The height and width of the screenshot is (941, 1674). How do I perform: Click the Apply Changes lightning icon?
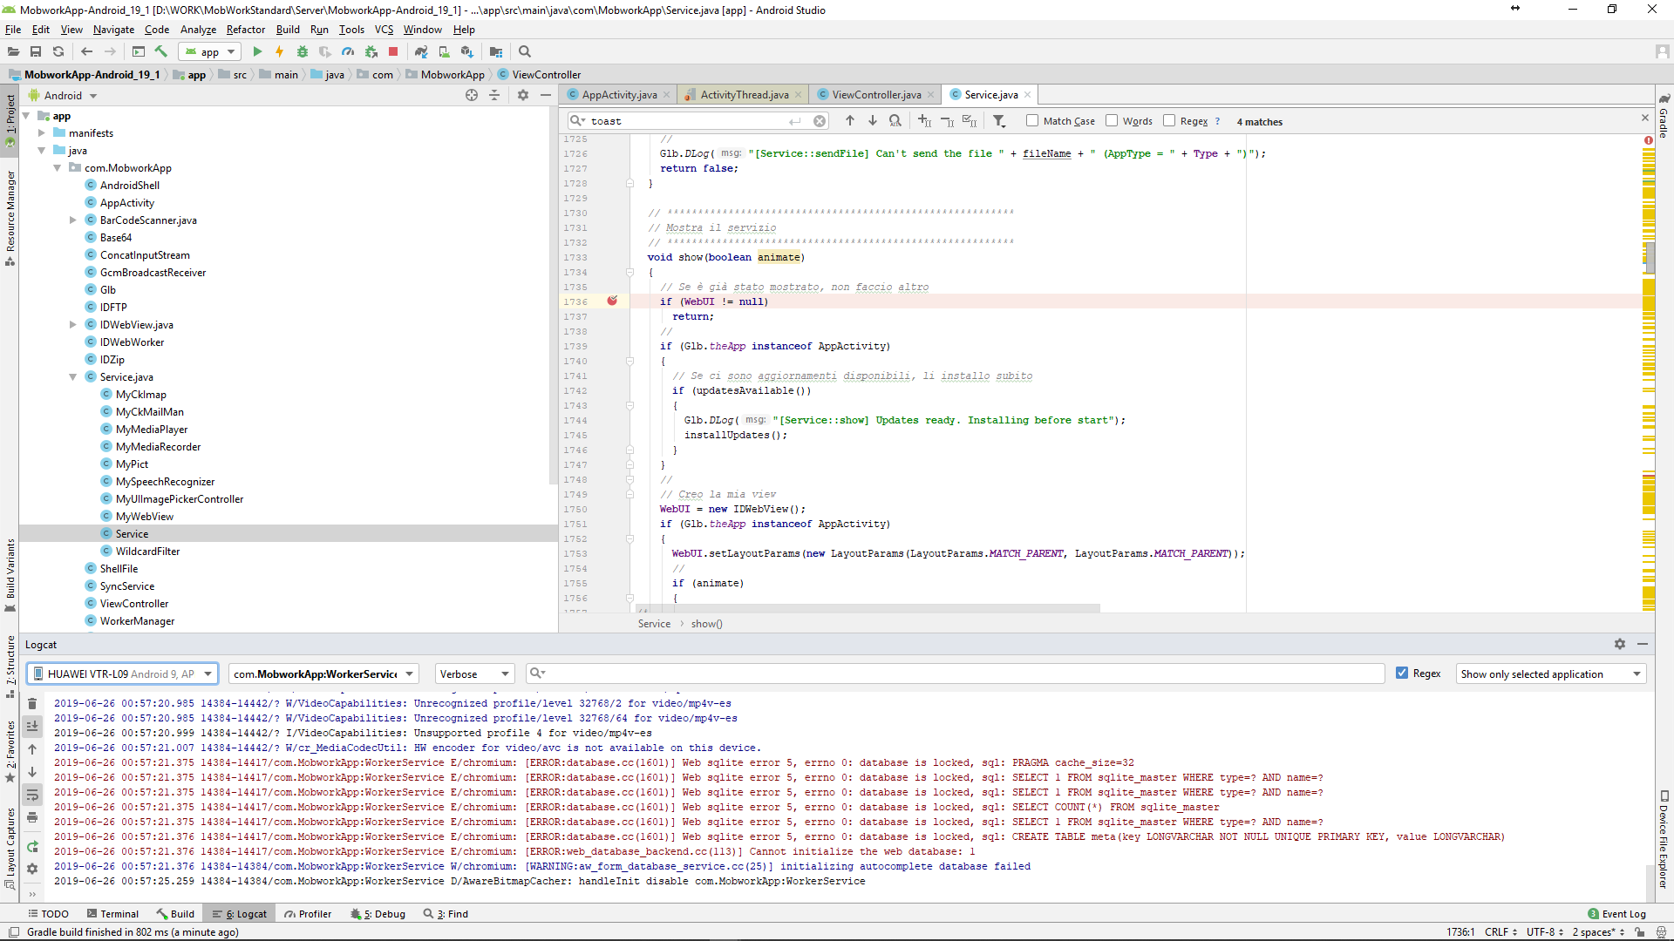tap(279, 51)
